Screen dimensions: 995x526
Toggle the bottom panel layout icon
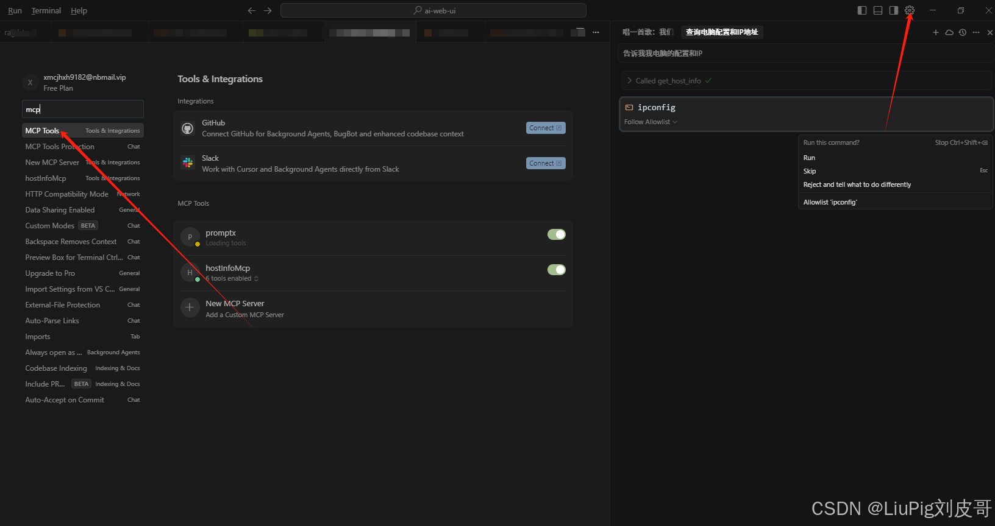878,10
